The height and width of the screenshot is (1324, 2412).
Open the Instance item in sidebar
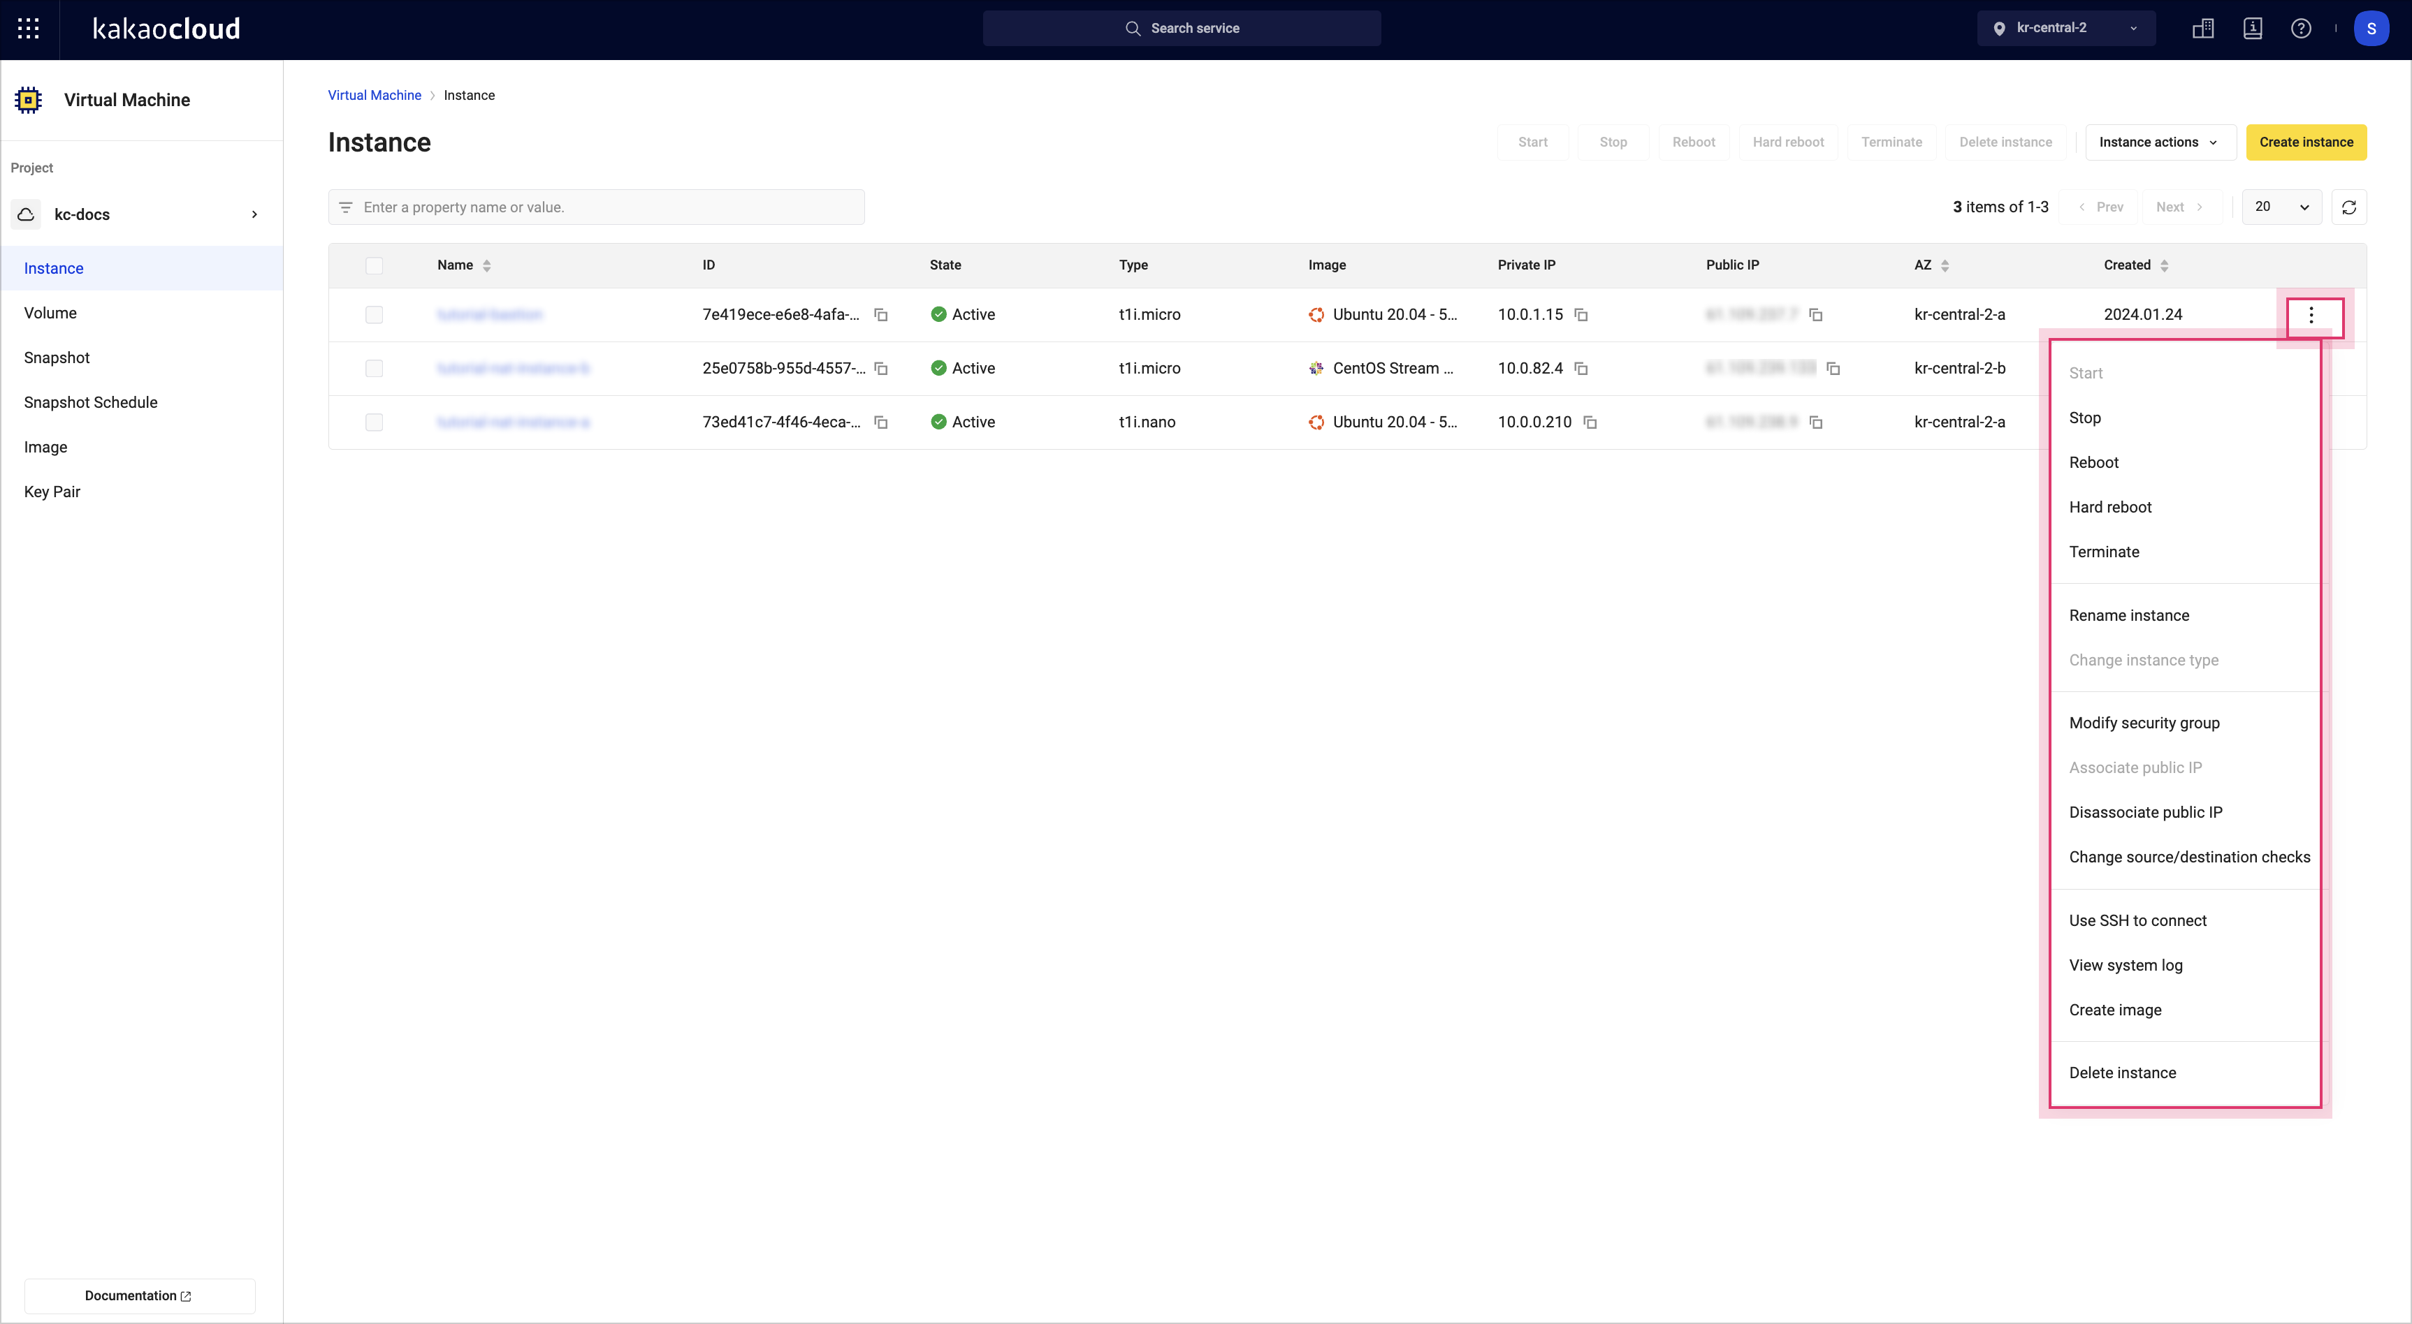coord(141,269)
